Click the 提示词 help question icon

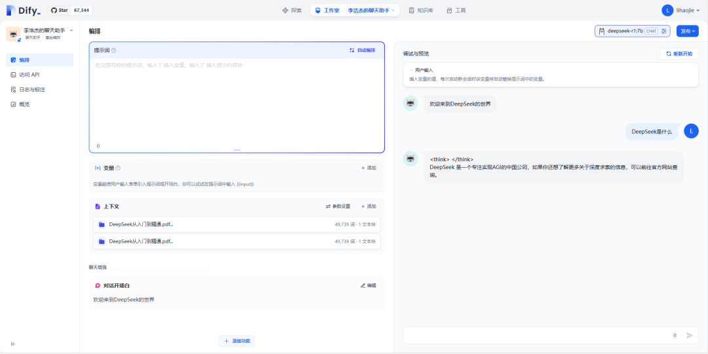[x=114, y=50]
